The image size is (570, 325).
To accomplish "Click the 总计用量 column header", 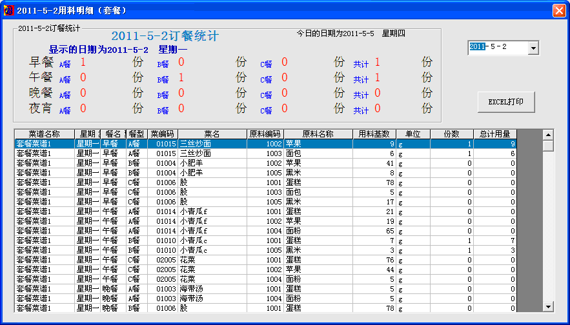I will point(494,134).
